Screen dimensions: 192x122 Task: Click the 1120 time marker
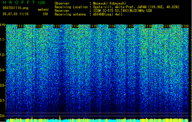pos(185,26)
